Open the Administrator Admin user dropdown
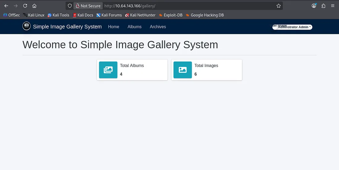This screenshot has height=170, width=339. 292,27
